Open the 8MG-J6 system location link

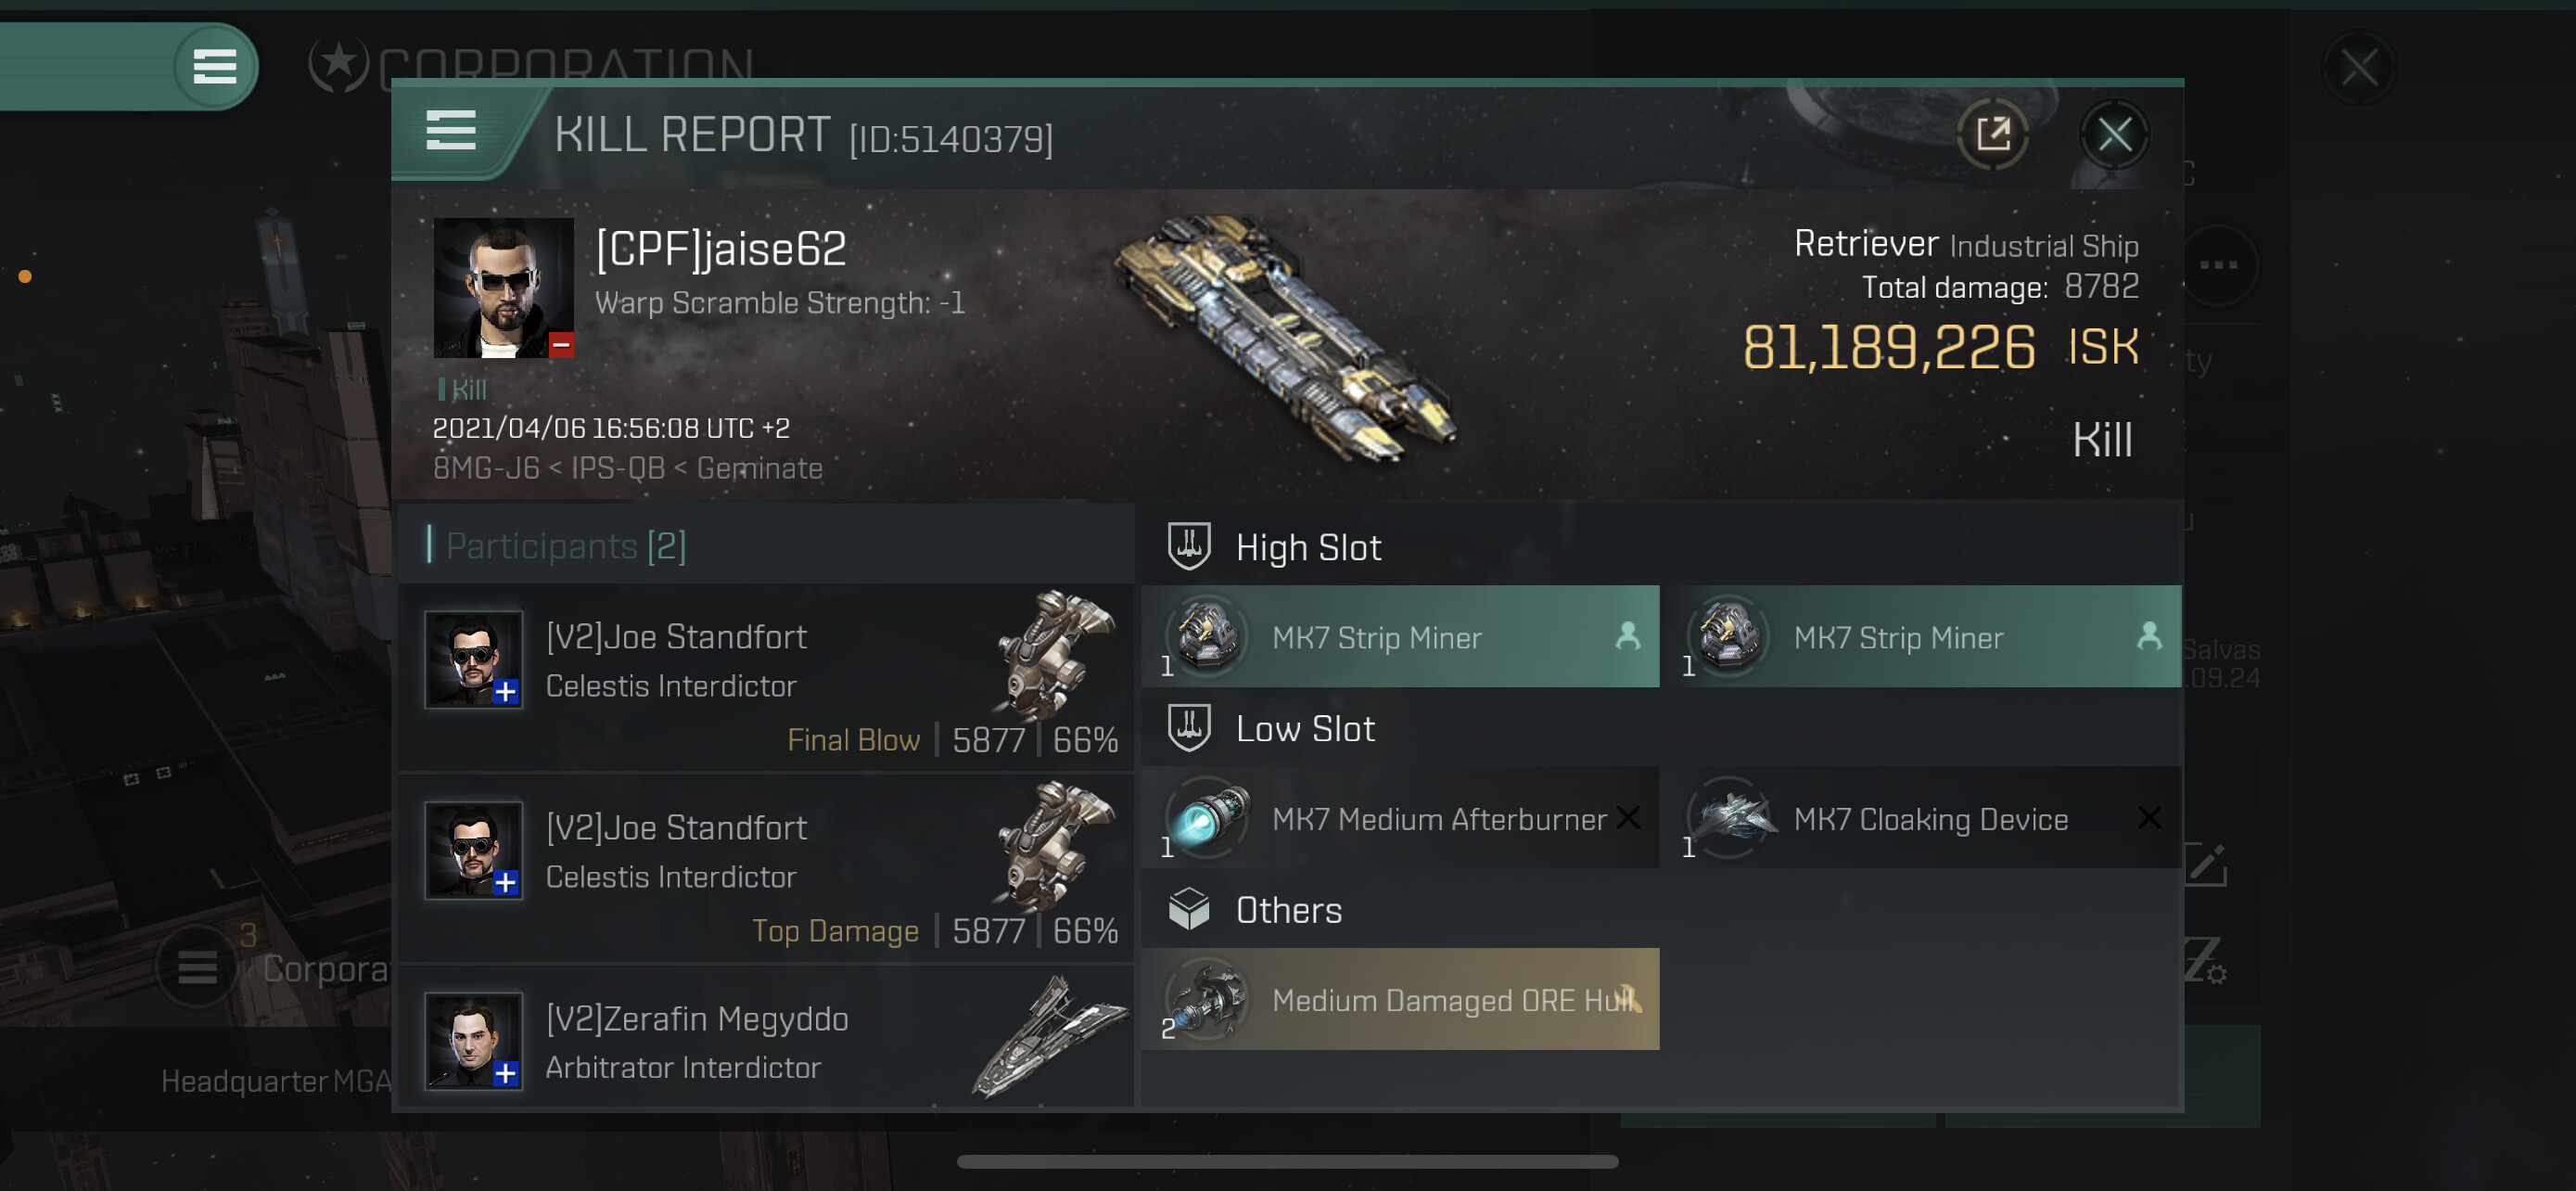[486, 468]
